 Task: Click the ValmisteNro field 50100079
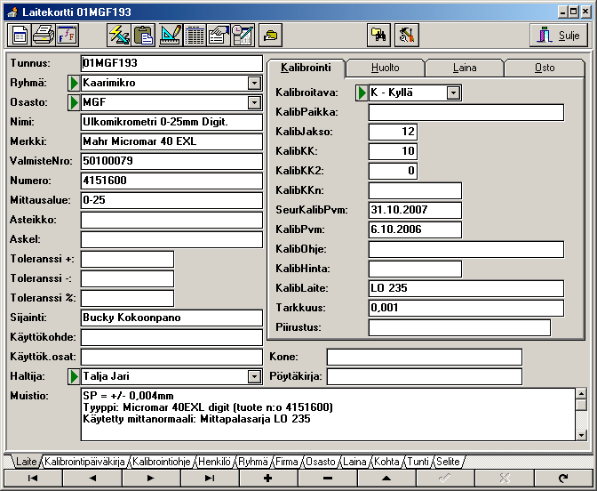tap(171, 161)
